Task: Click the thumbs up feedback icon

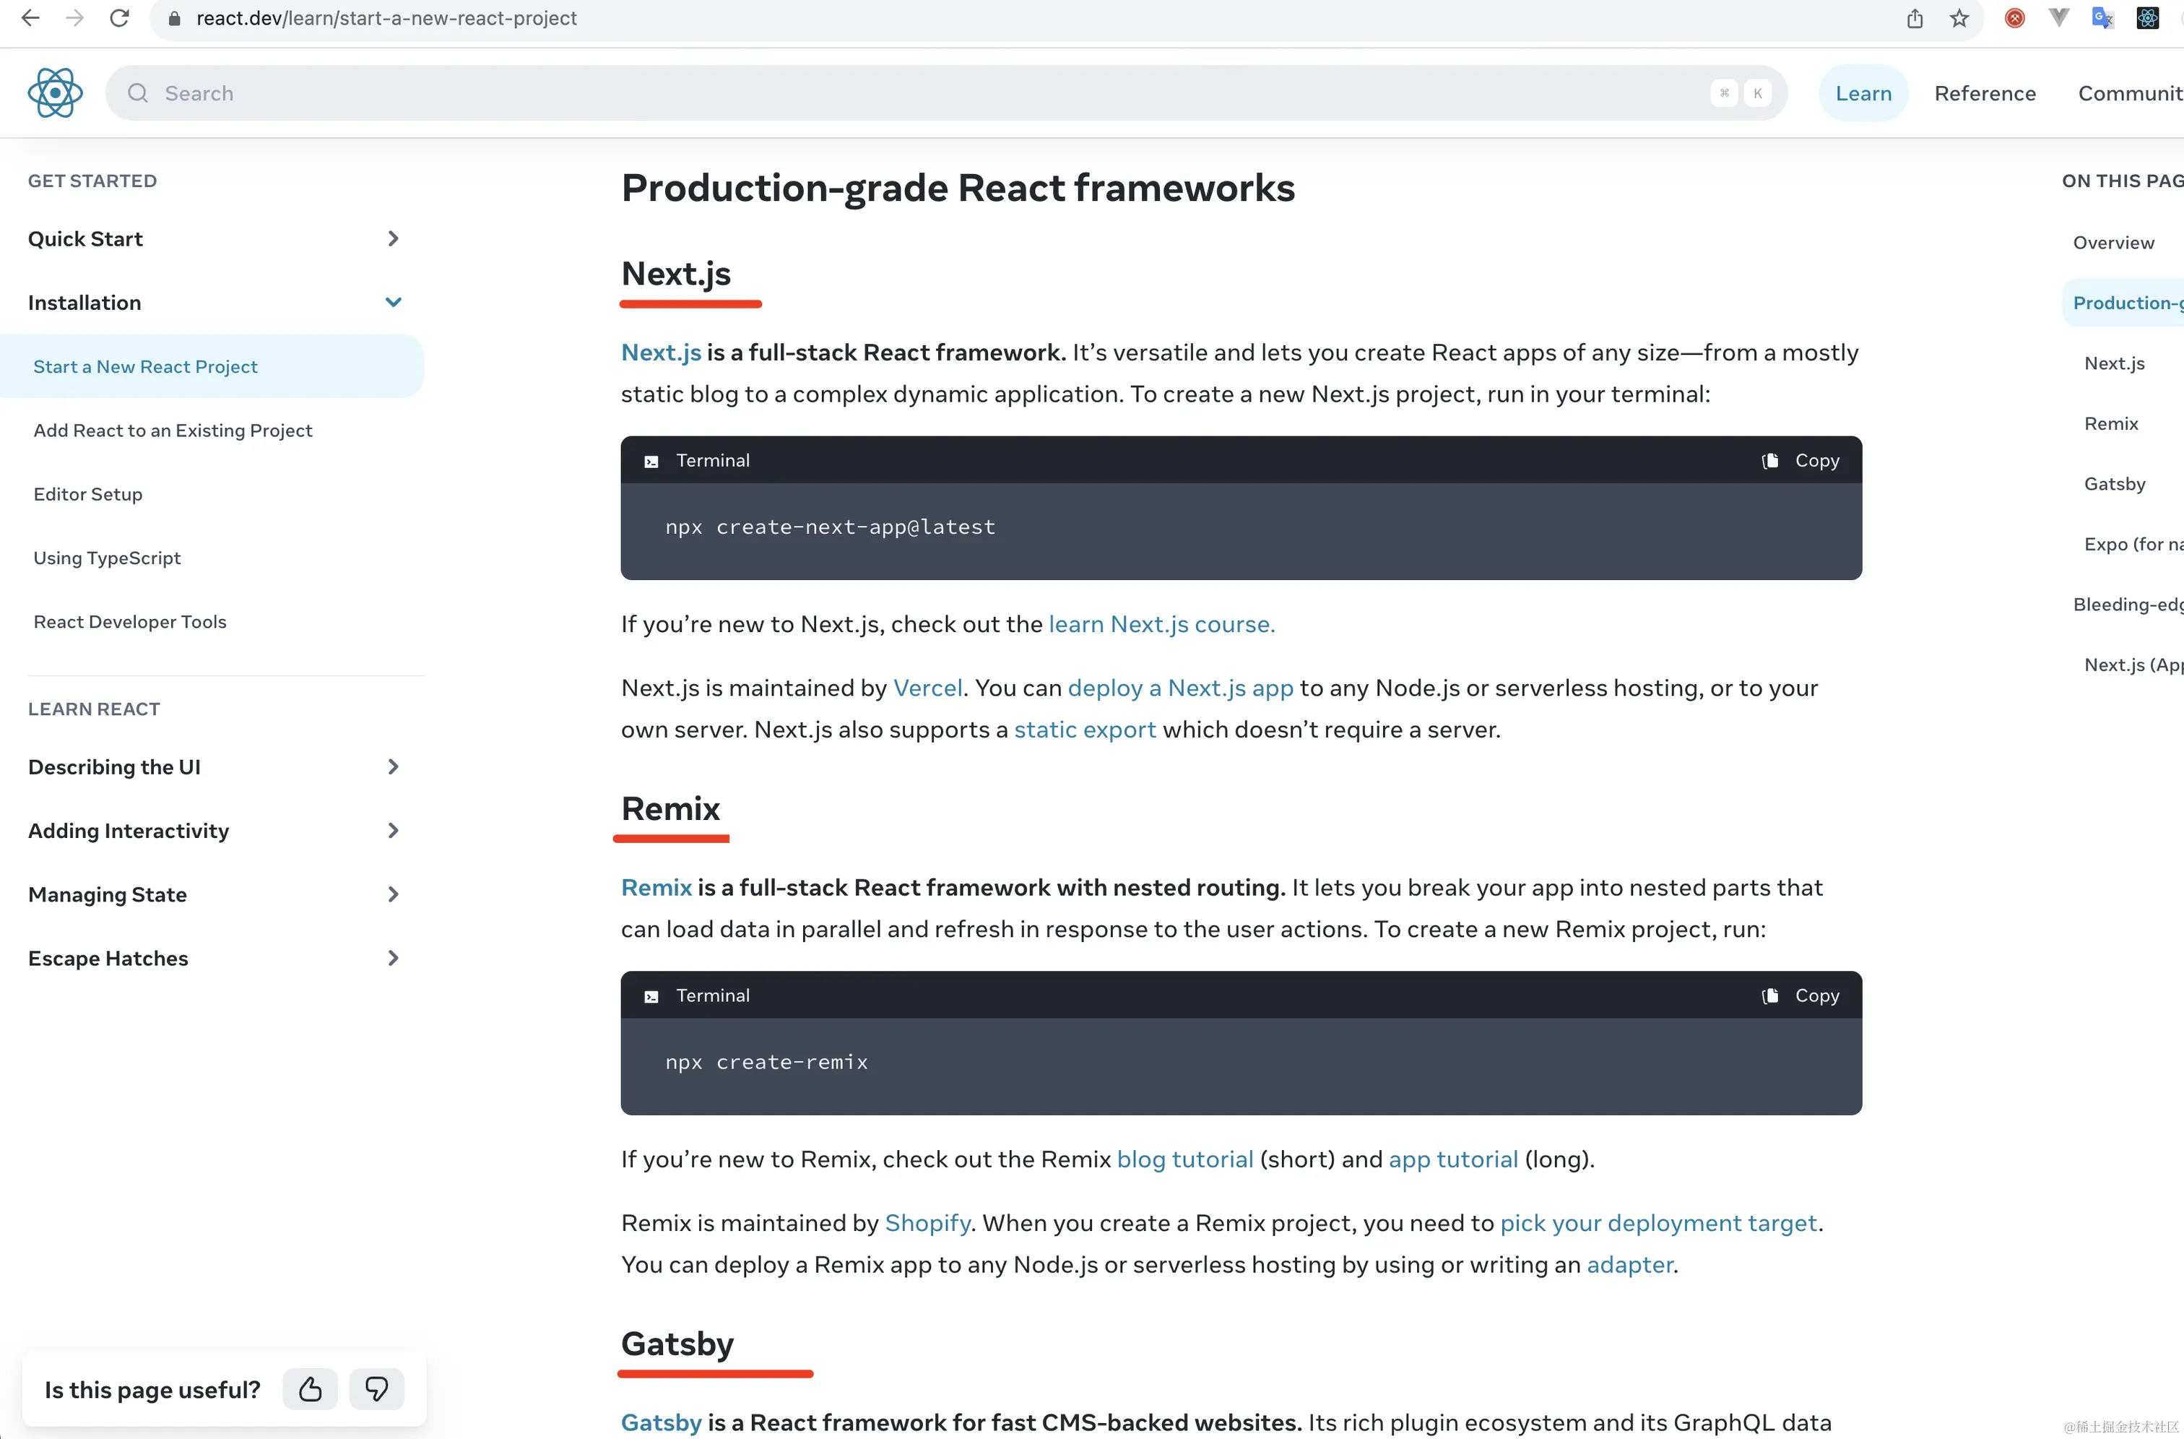Action: (x=310, y=1388)
